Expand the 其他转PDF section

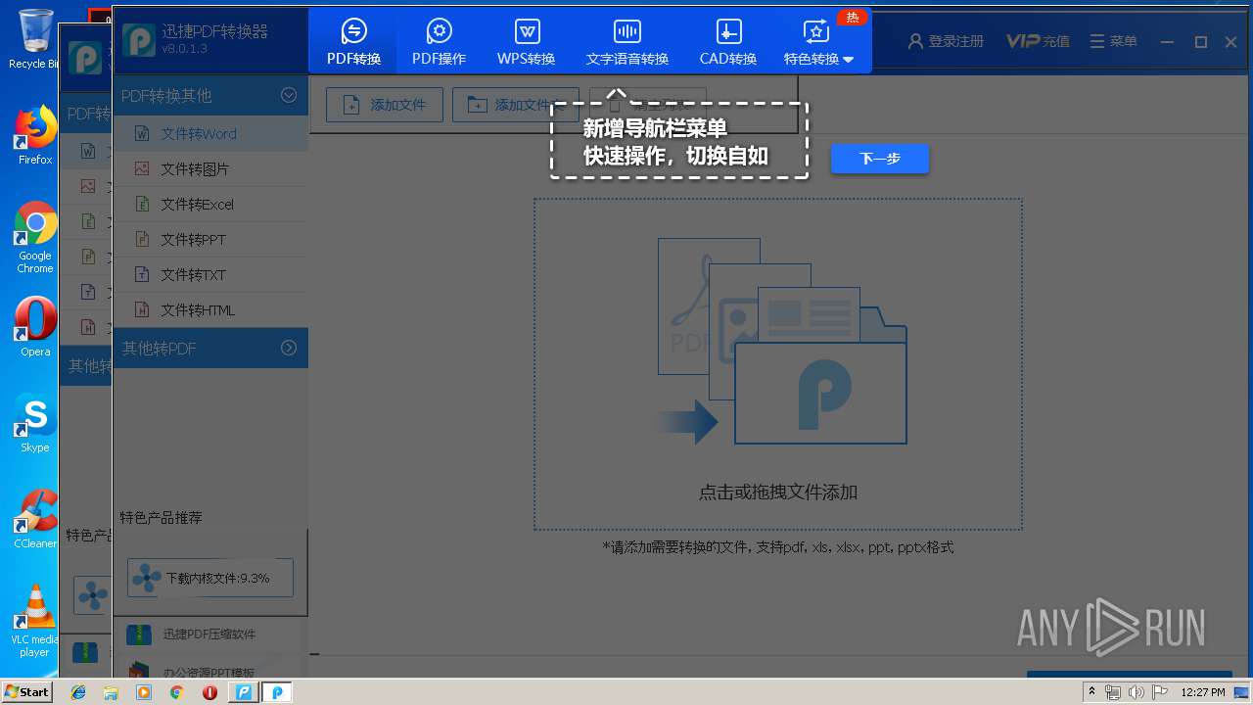click(289, 348)
